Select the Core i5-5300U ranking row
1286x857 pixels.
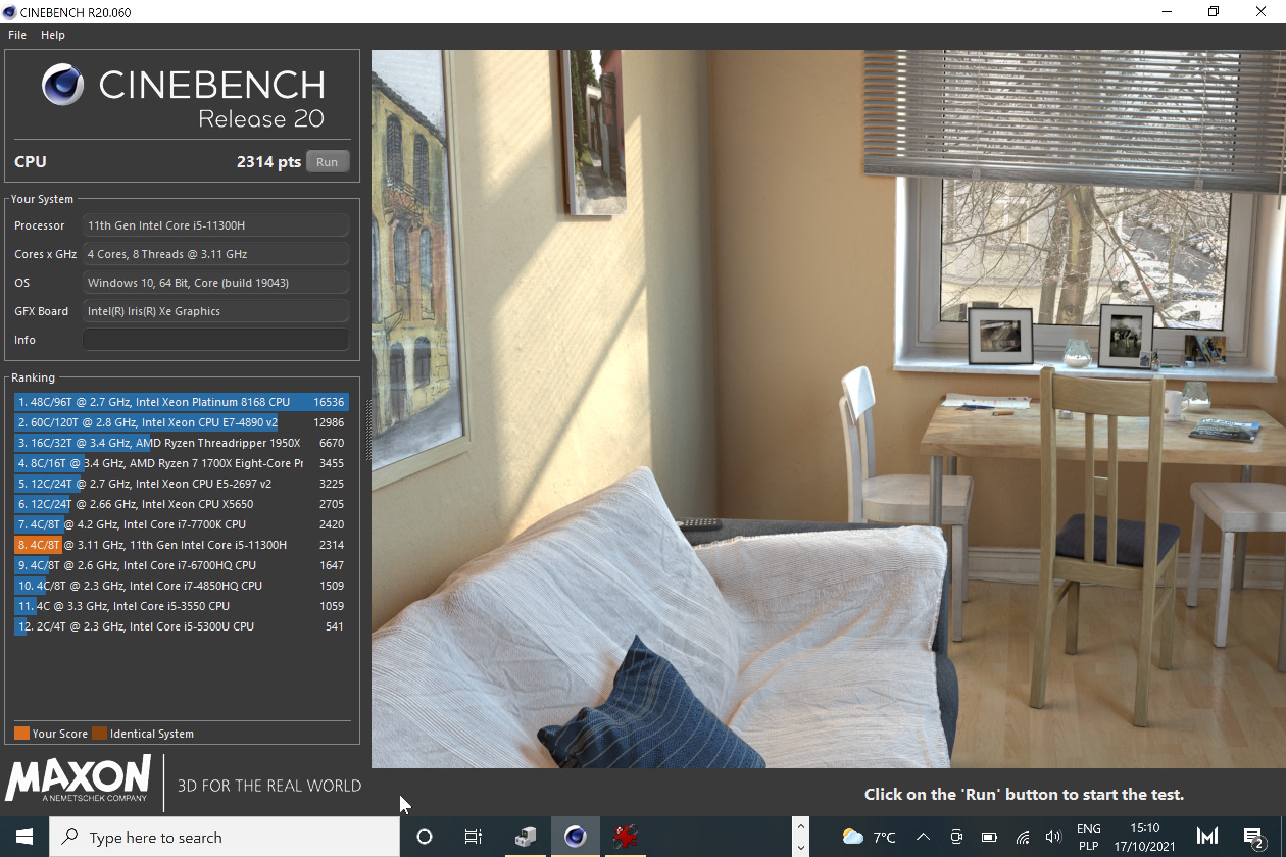[182, 626]
